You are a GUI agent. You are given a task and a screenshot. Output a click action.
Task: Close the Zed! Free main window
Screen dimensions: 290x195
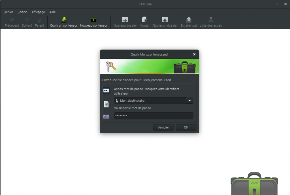coord(285,4)
